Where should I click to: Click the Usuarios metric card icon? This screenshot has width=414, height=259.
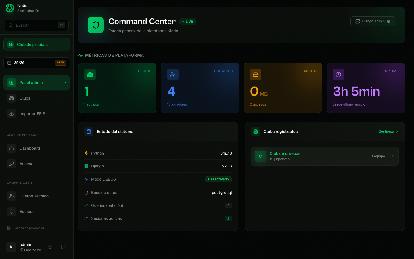click(173, 75)
